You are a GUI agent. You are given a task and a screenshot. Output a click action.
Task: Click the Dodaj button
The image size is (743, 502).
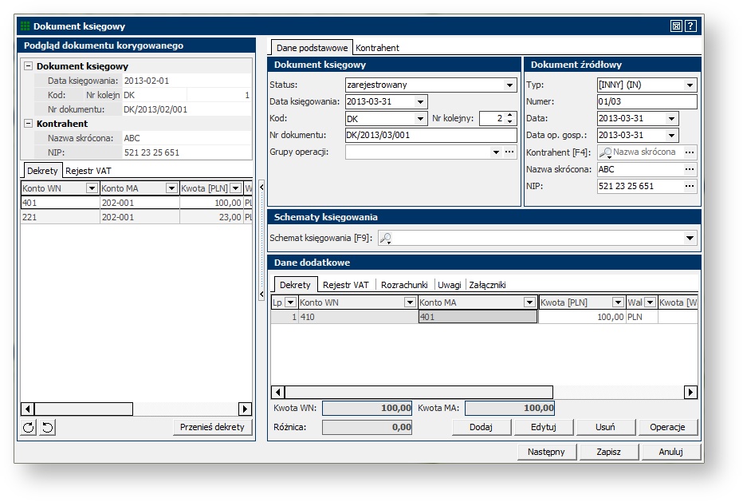481,427
